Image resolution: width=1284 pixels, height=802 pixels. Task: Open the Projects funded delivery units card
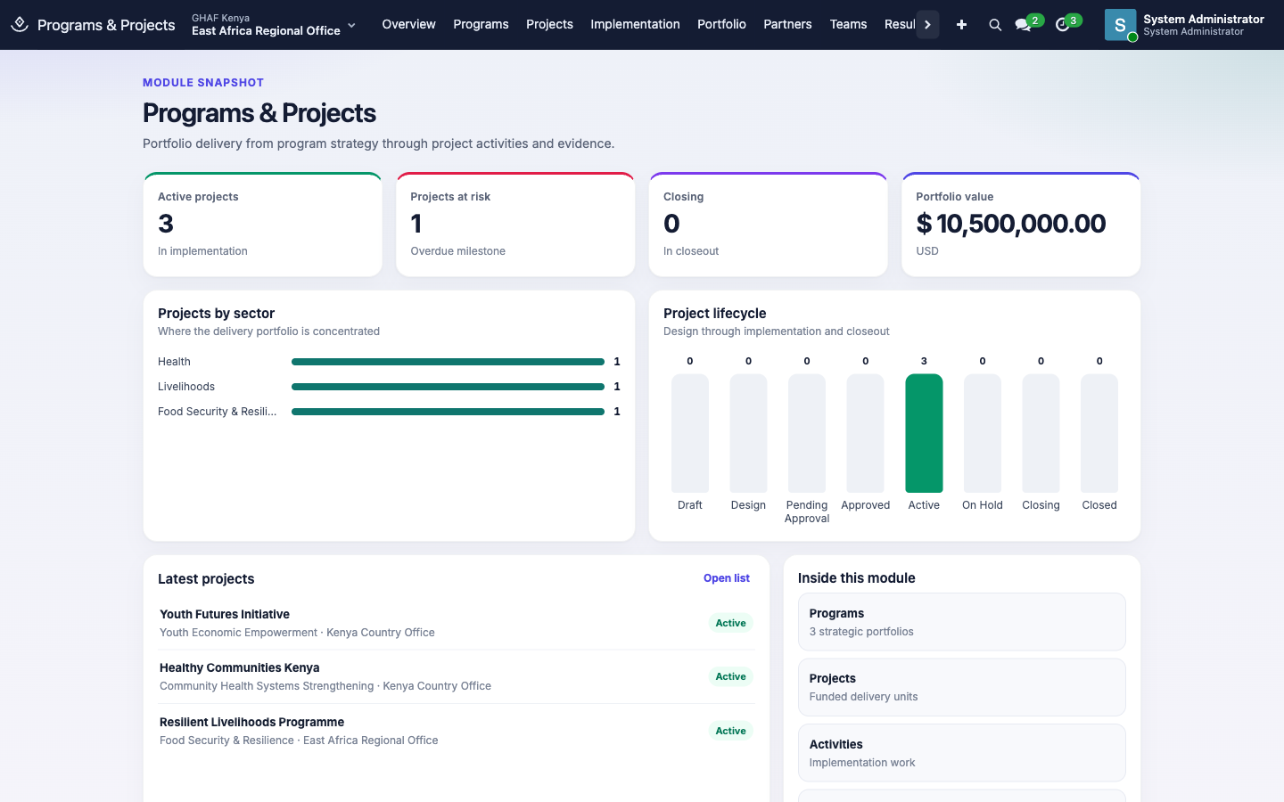pos(961,687)
